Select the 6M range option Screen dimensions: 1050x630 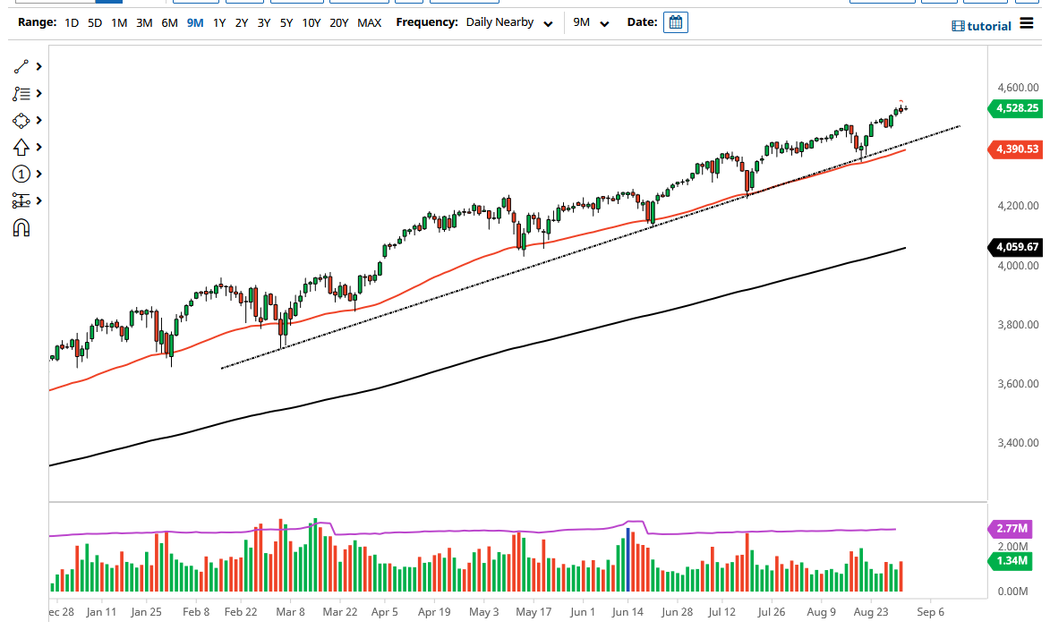coord(168,23)
